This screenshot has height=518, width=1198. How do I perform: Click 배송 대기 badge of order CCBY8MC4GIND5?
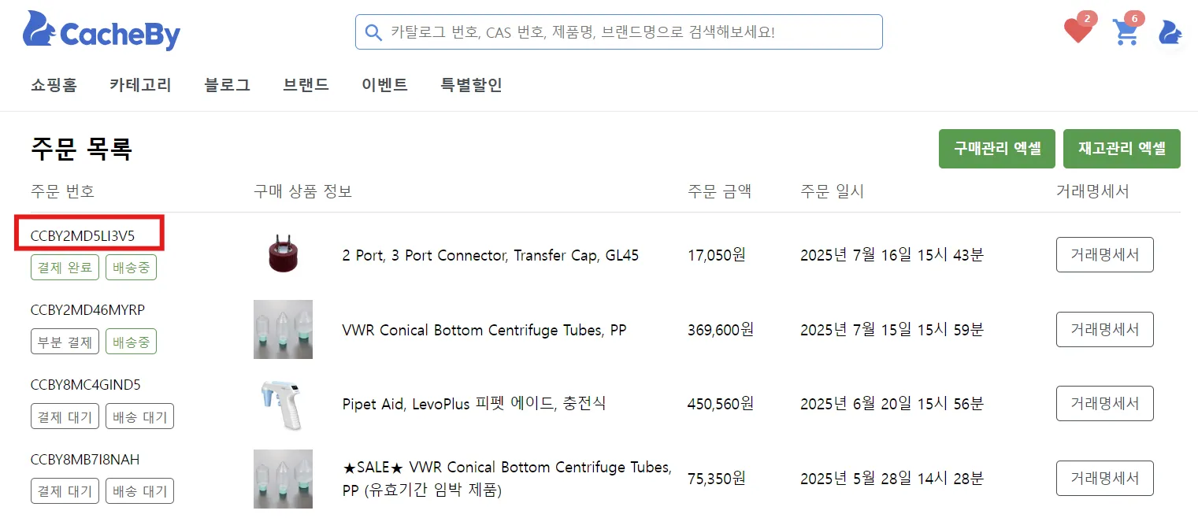point(140,416)
